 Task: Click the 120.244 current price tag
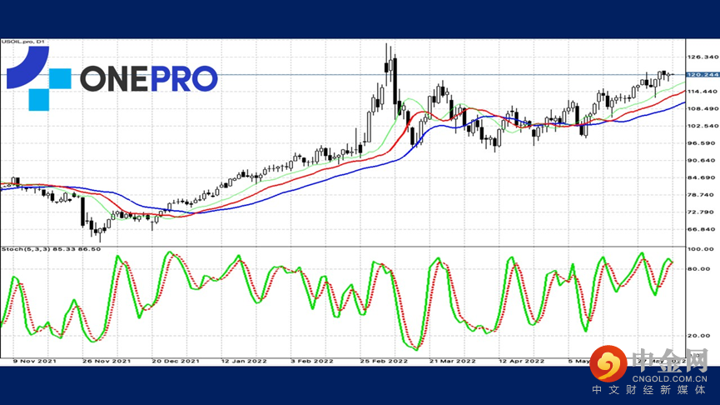click(x=703, y=74)
